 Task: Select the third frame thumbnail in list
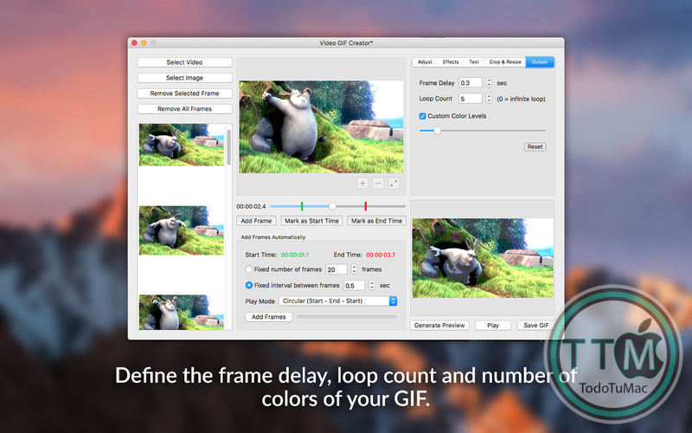[x=182, y=313]
